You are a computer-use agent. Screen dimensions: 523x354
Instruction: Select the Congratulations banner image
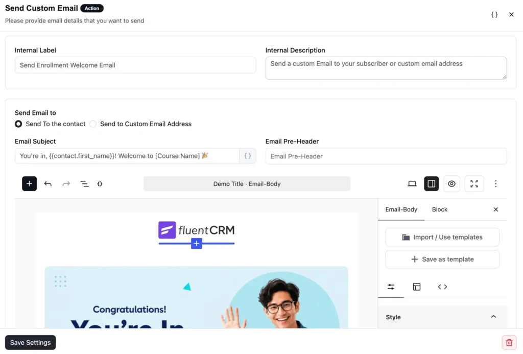pyautogui.click(x=197, y=297)
